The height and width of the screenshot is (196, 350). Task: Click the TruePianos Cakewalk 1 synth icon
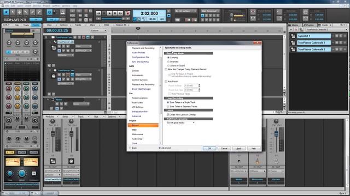(293, 42)
